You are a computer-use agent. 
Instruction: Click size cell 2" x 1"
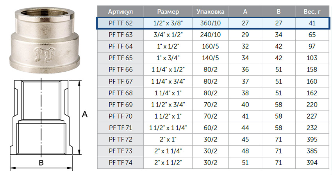(x=168, y=139)
